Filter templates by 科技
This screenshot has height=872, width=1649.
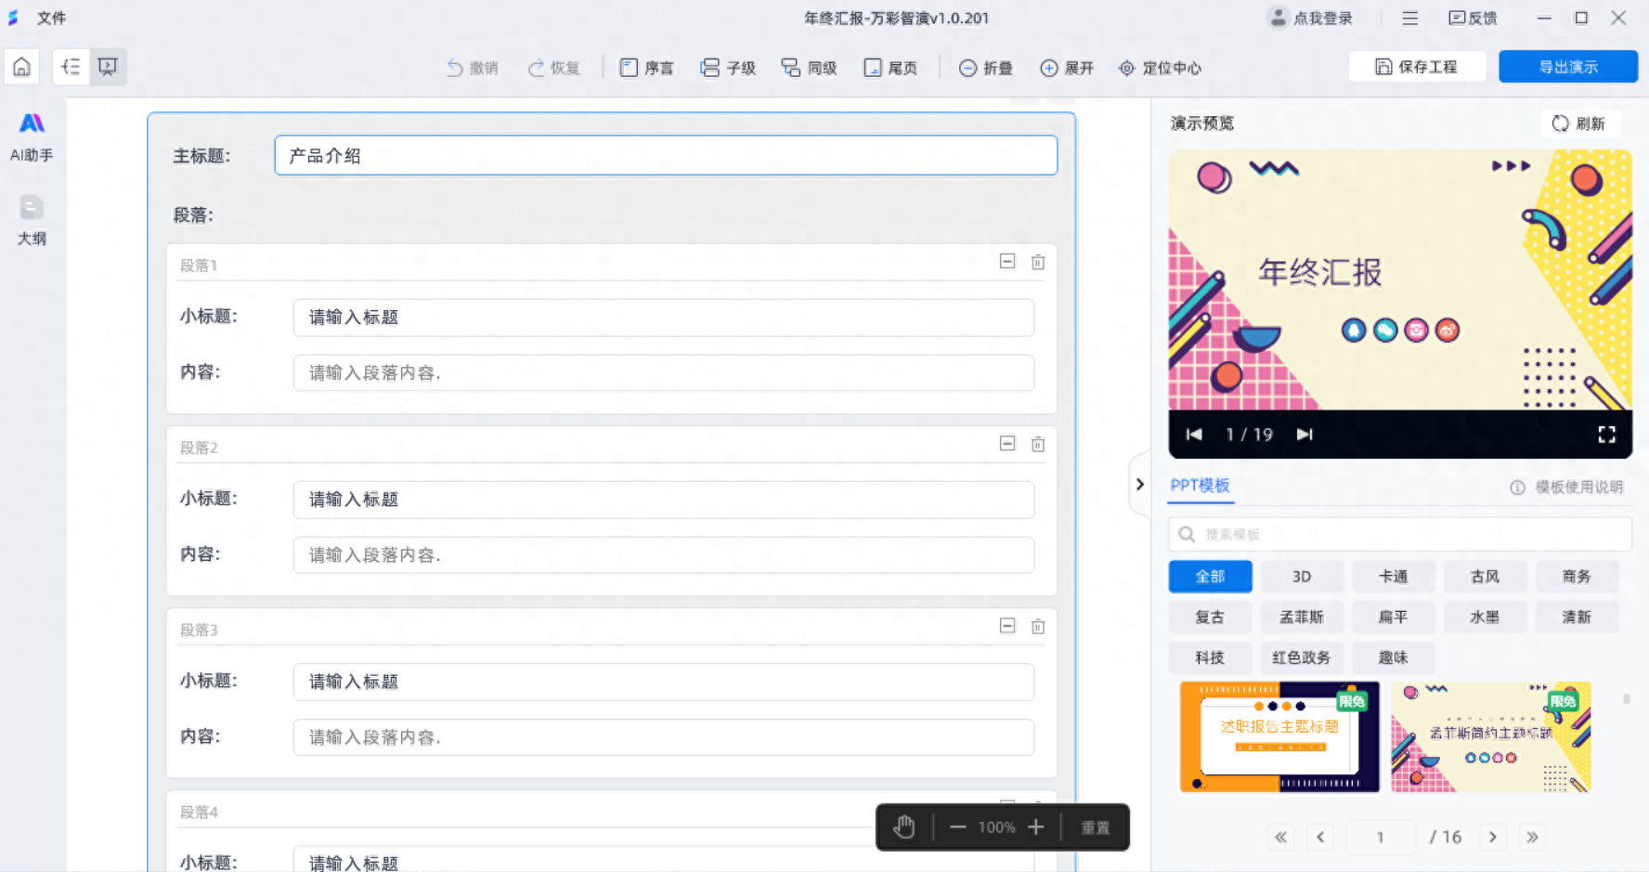coord(1210,657)
